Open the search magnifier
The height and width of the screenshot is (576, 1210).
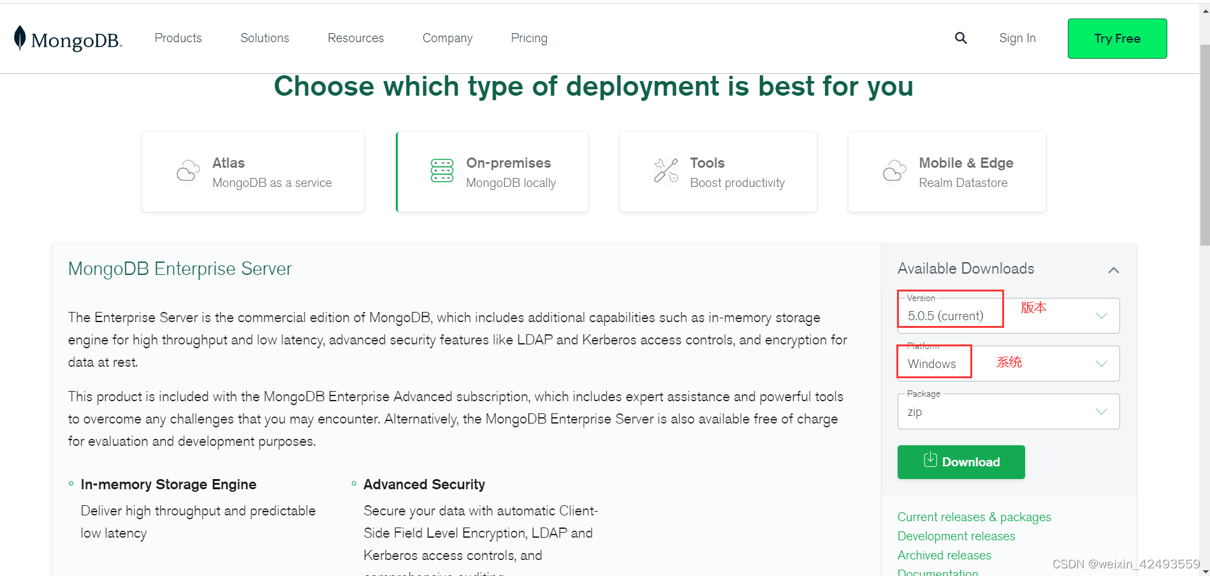coord(961,38)
